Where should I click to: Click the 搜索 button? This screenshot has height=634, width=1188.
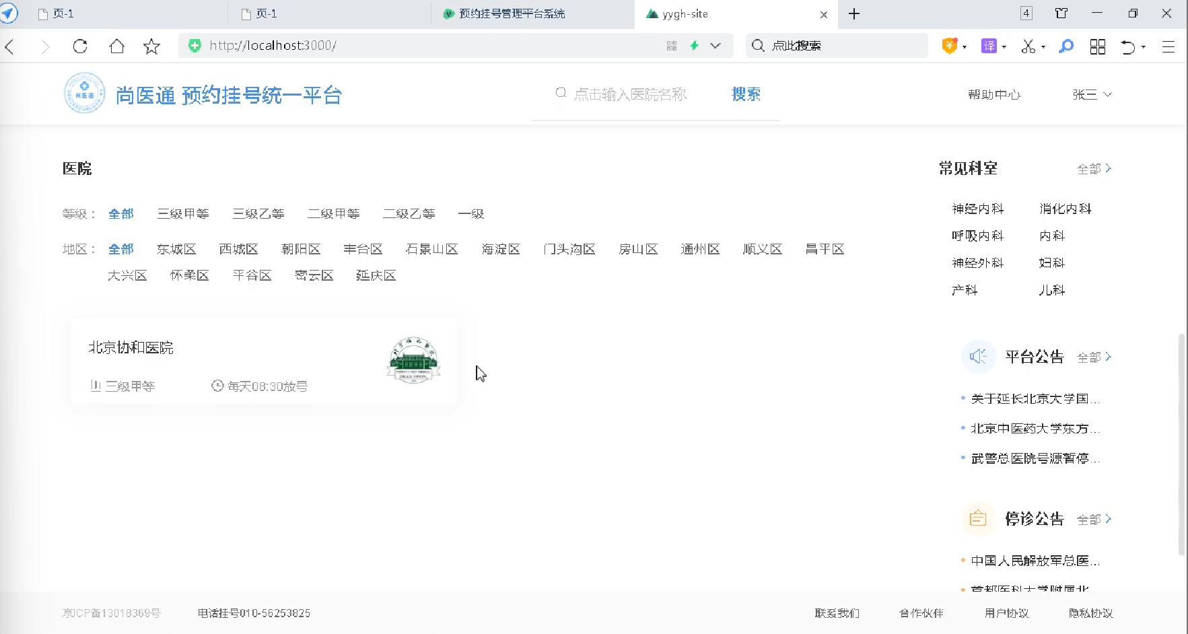[746, 94]
